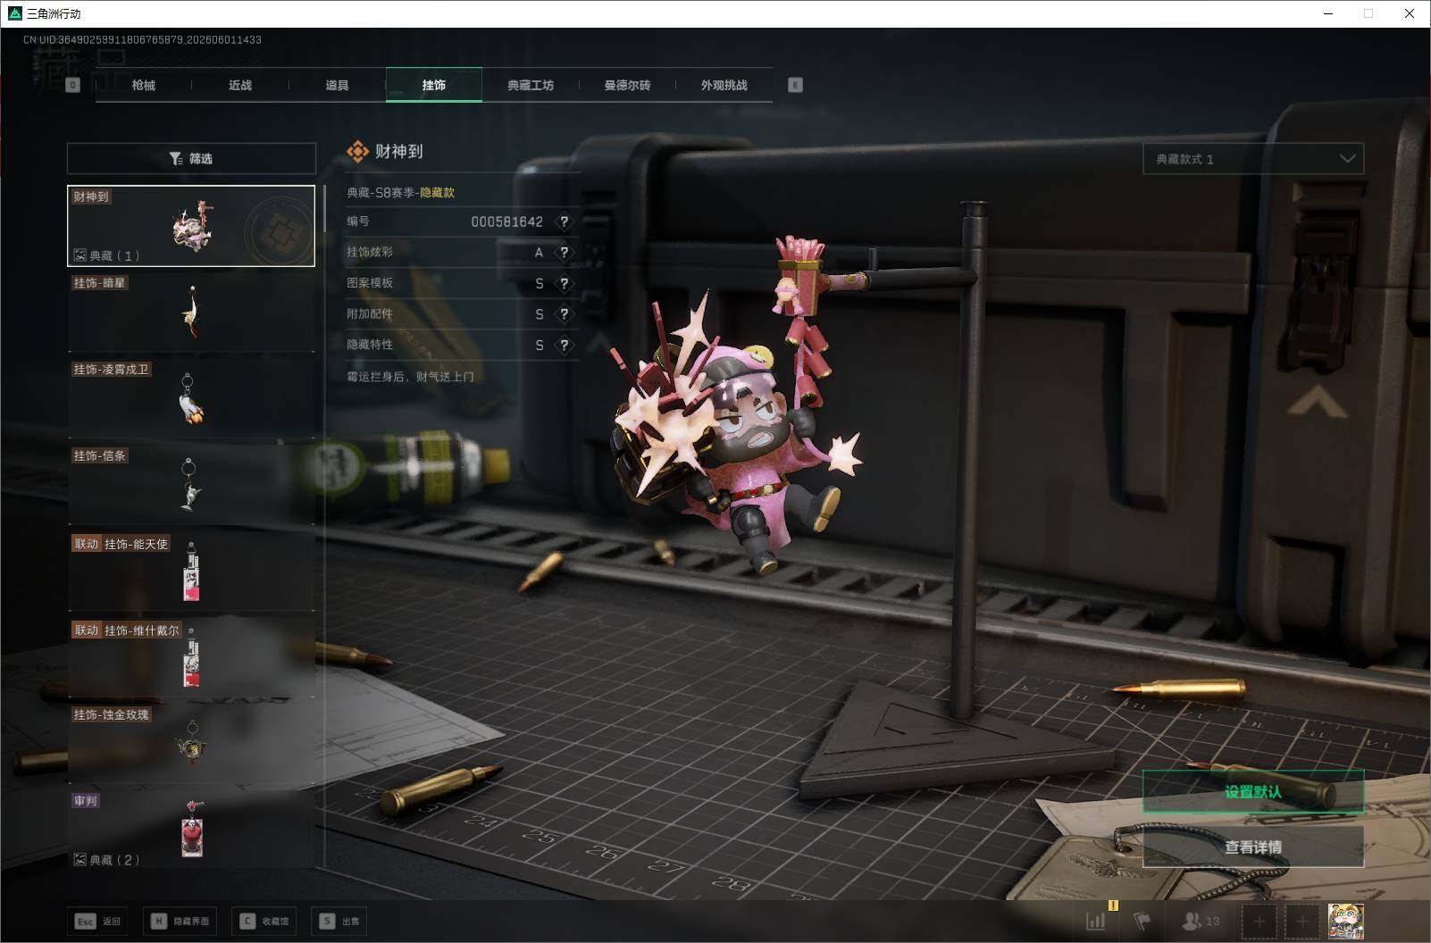Click the 图案模板 grade S value

539,283
